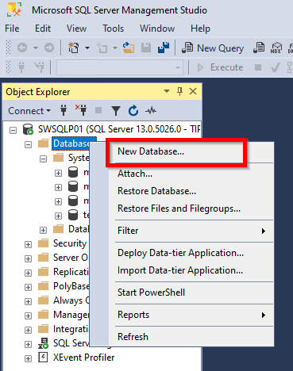This screenshot has height=371, width=293.
Task: Expand the PolyBase folder
Action: point(28,287)
